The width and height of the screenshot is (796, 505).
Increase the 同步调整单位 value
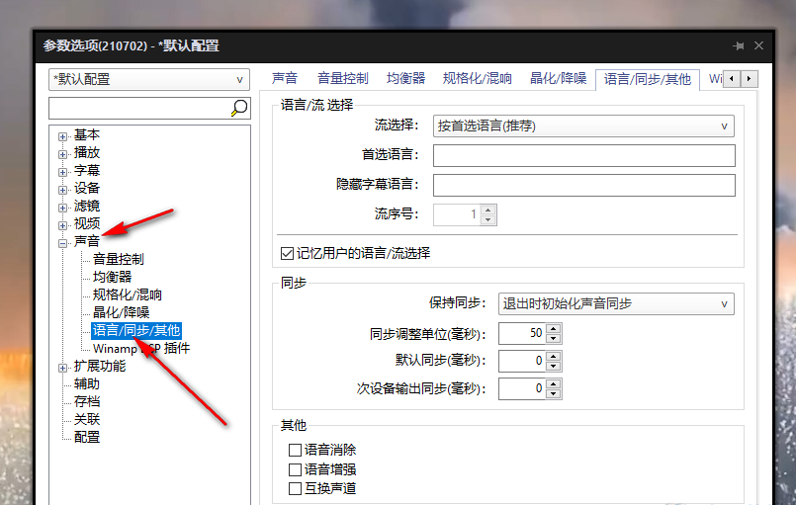[553, 328]
